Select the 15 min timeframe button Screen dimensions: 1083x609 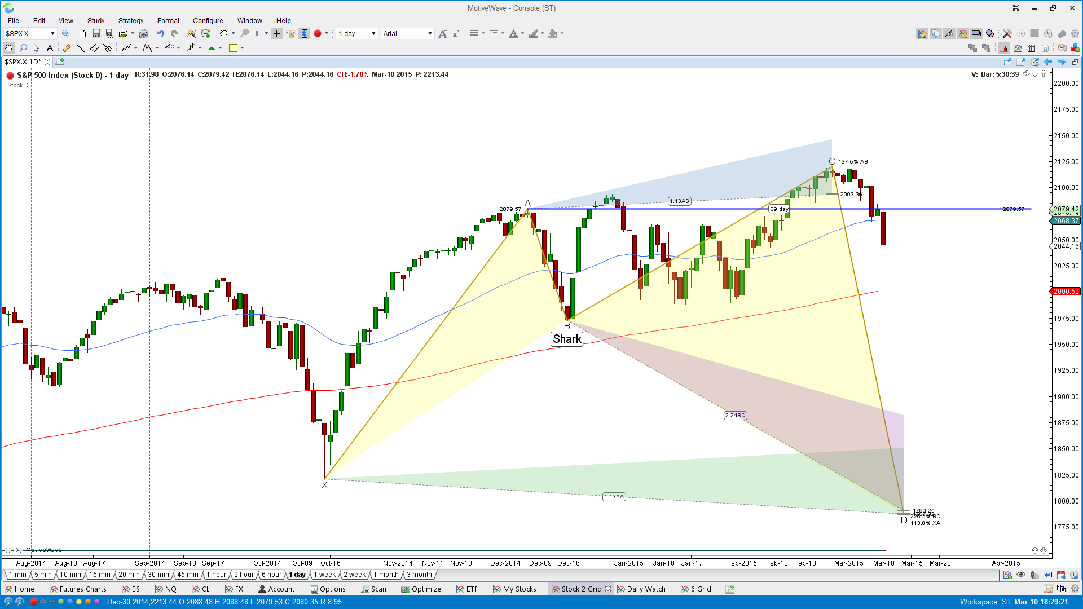click(x=100, y=575)
